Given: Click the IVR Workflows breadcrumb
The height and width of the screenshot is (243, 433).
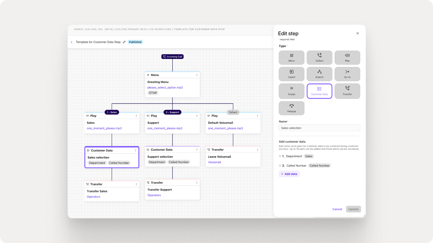Looking at the screenshot, I should (x=160, y=29).
